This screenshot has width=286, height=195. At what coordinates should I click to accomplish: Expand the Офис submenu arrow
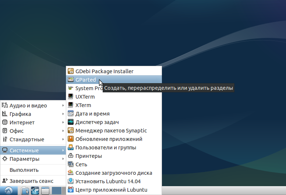point(63,131)
